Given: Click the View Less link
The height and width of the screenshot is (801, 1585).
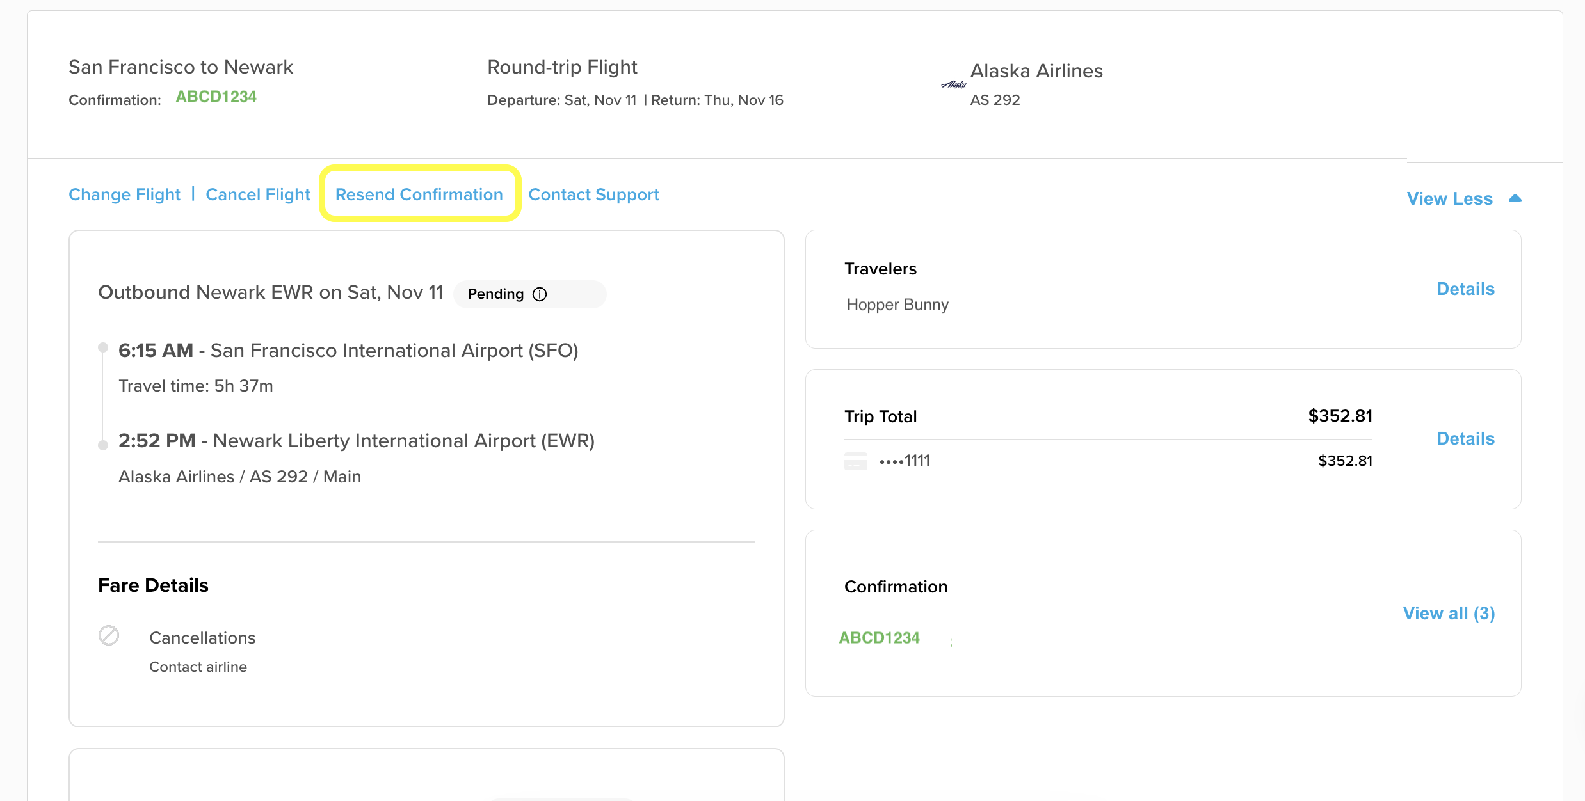Looking at the screenshot, I should pos(1449,198).
